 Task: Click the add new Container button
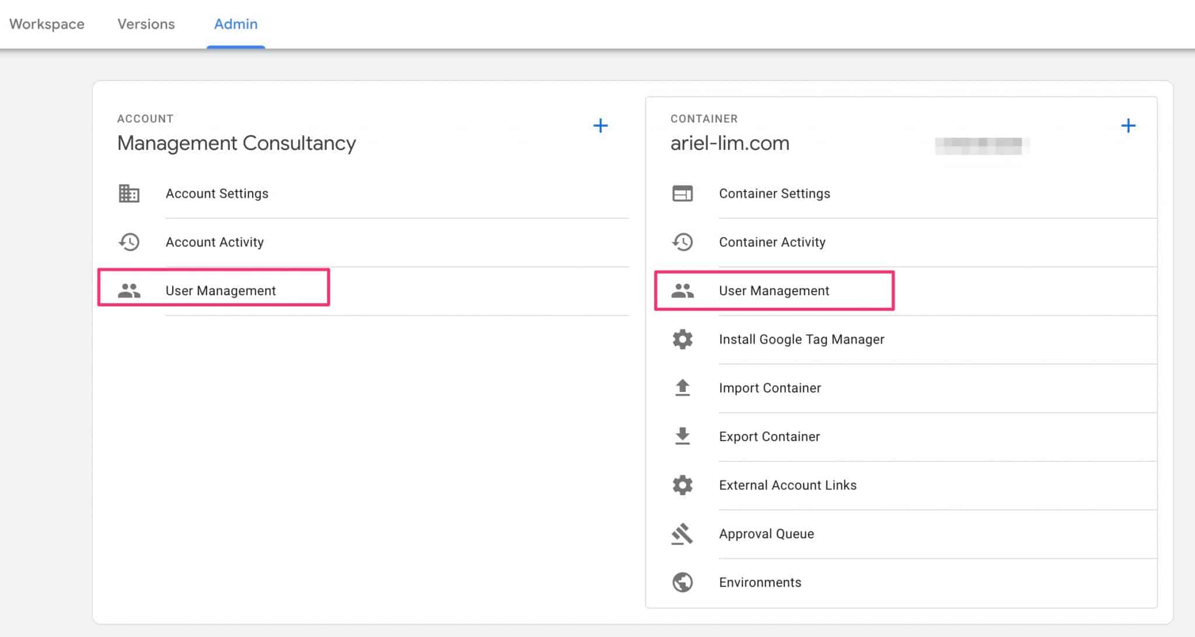pyautogui.click(x=1128, y=125)
